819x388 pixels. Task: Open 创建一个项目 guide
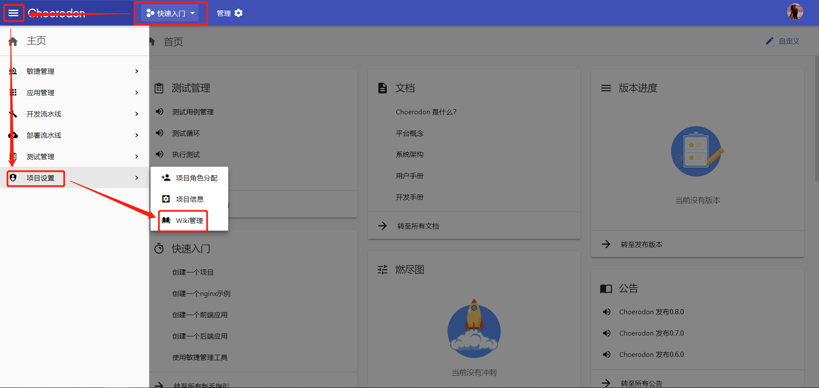(x=193, y=272)
